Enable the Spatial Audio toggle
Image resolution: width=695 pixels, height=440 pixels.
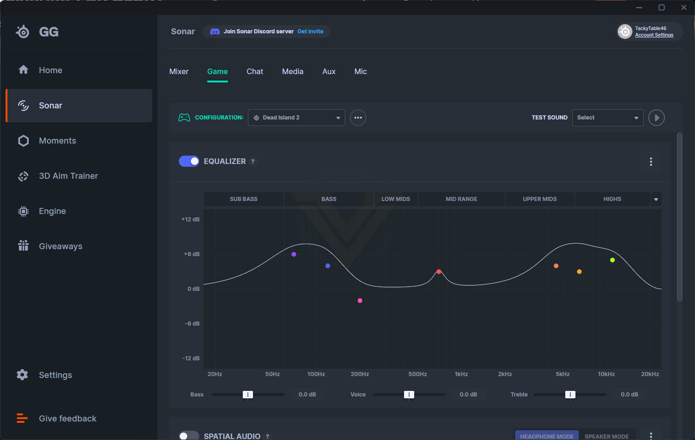189,436
